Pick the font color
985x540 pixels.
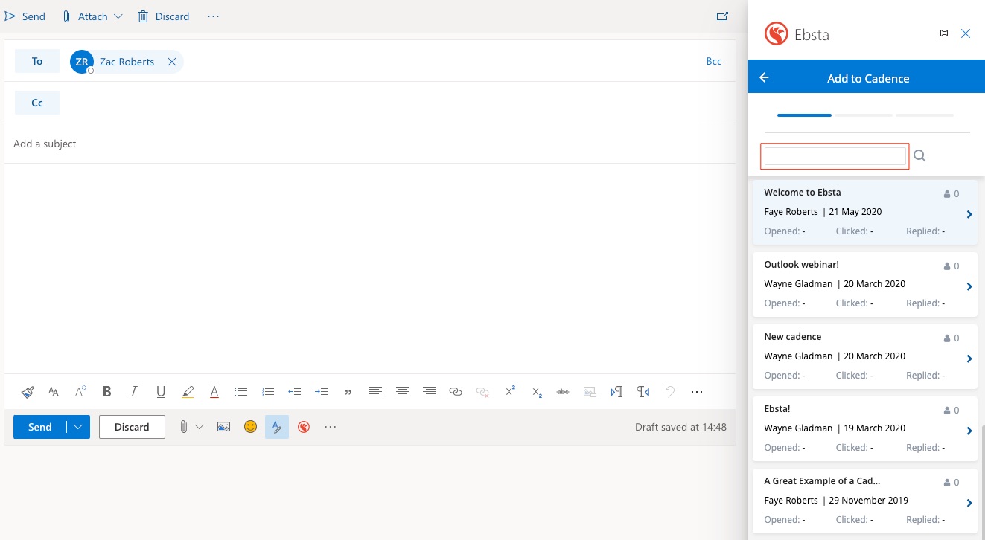[214, 391]
